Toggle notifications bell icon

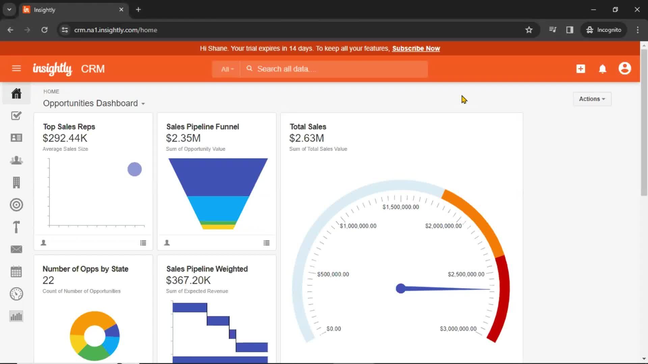[602, 69]
